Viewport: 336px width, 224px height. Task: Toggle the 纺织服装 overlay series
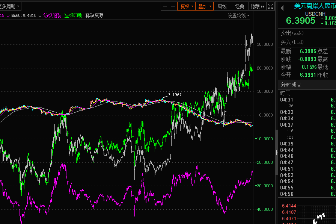coord(52,15)
